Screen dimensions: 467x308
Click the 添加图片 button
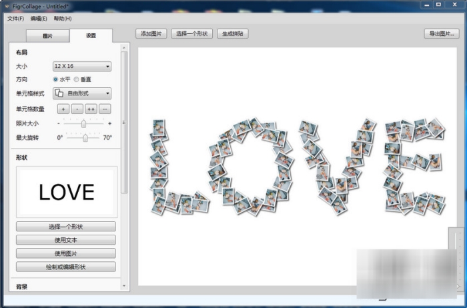[151, 33]
